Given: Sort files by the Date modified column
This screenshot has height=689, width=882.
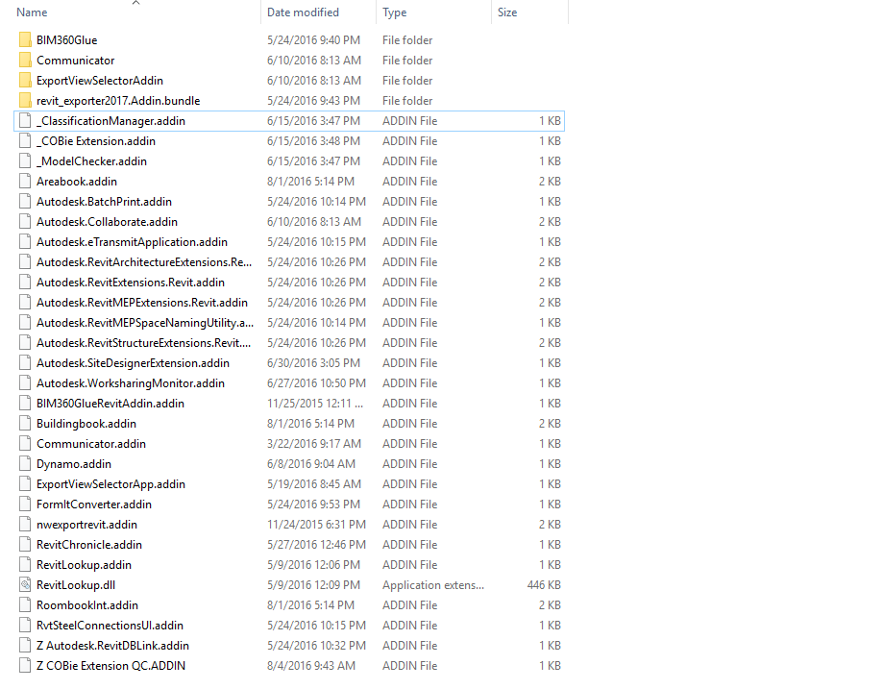Looking at the screenshot, I should (303, 12).
